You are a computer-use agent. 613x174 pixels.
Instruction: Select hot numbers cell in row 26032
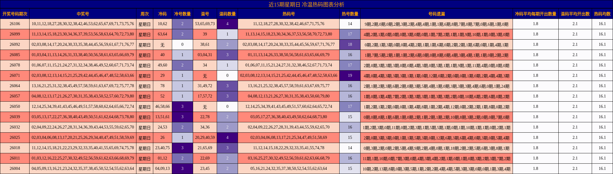tap(288, 127)
